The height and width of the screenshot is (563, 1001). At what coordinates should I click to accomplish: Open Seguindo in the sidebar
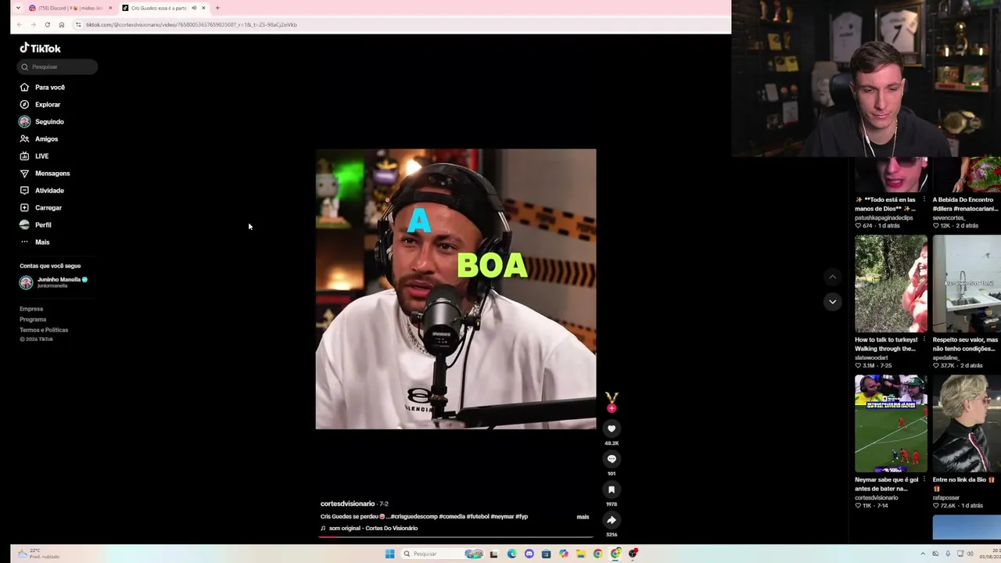(49, 122)
